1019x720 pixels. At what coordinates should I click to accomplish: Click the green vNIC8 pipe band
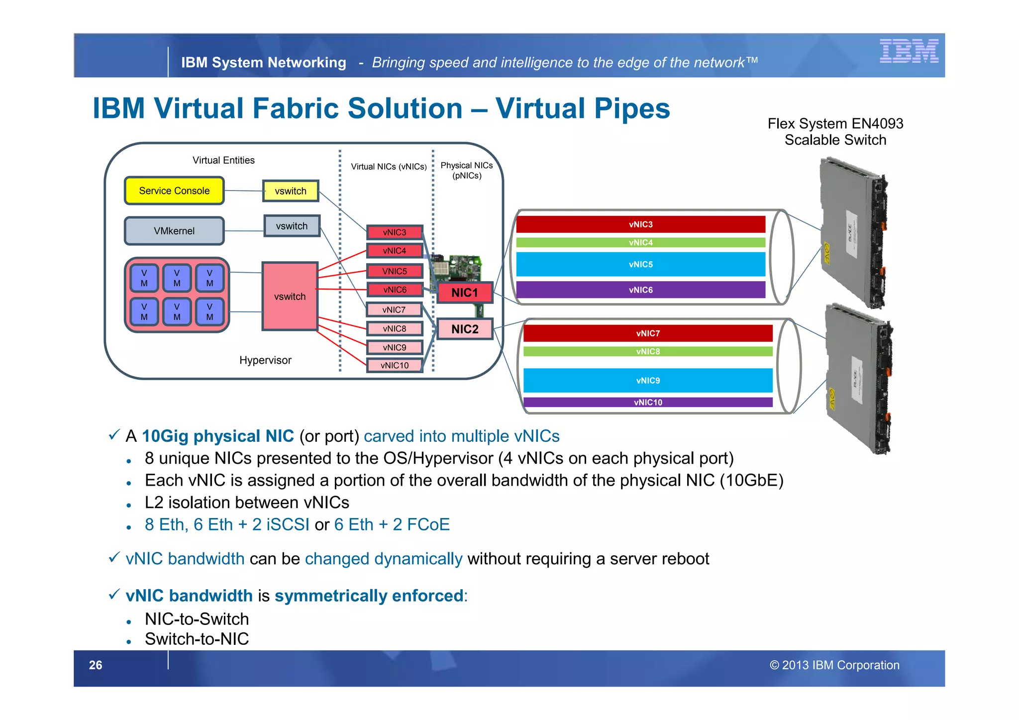coord(648,351)
